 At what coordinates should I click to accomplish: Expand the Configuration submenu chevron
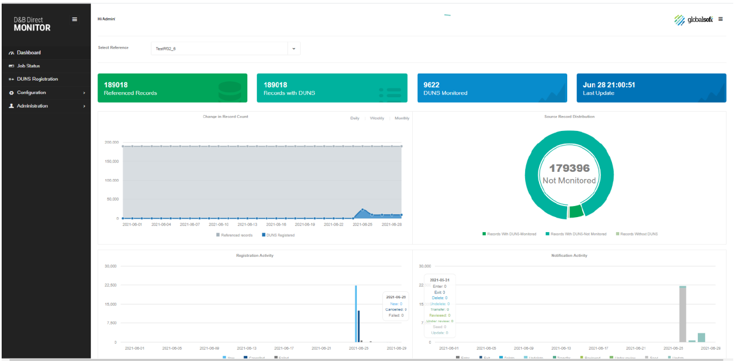click(x=84, y=92)
